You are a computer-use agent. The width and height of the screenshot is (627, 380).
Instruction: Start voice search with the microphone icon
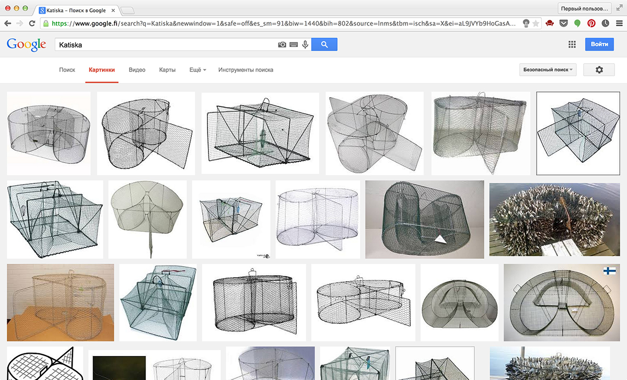(x=305, y=45)
